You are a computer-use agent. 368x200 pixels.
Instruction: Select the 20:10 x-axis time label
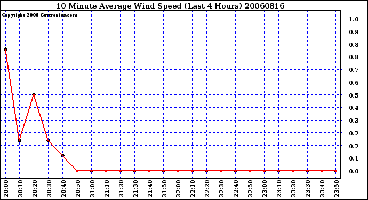tap(20, 189)
